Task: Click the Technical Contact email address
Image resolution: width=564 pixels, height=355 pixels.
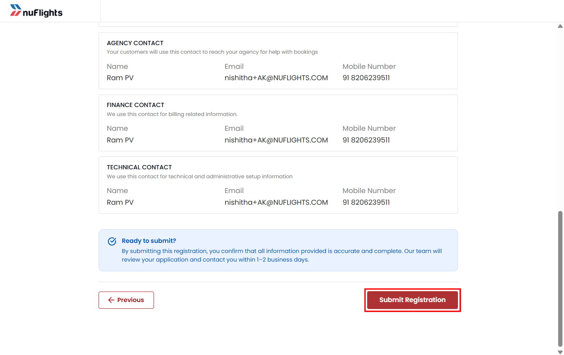Action: point(276,202)
